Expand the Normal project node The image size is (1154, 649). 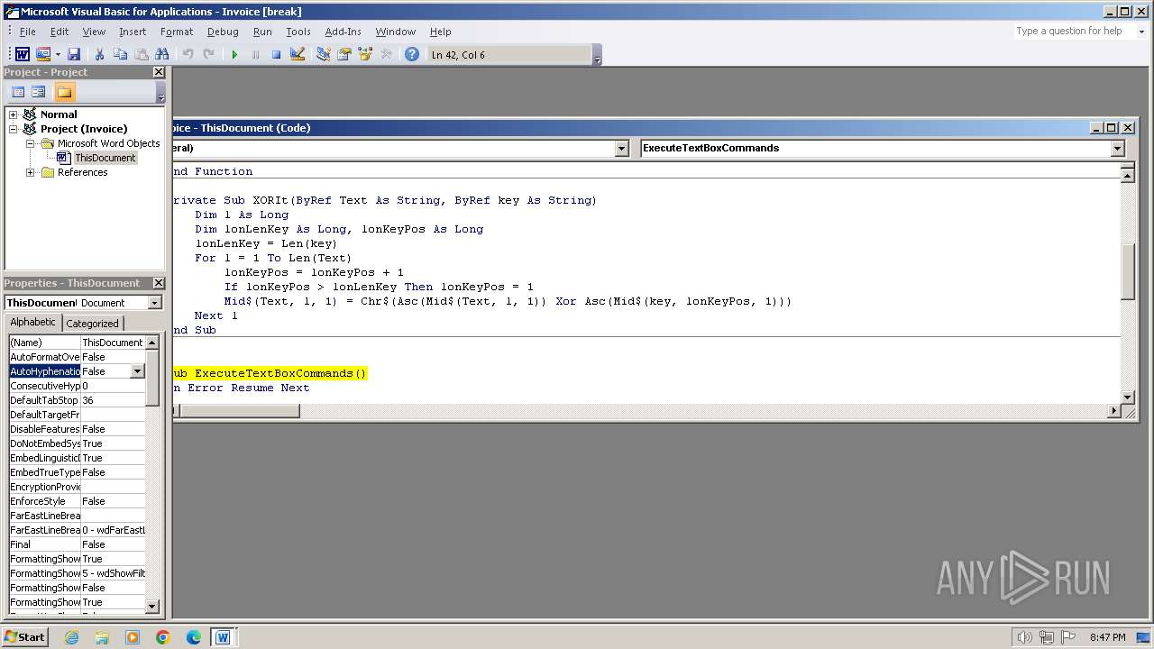point(14,114)
